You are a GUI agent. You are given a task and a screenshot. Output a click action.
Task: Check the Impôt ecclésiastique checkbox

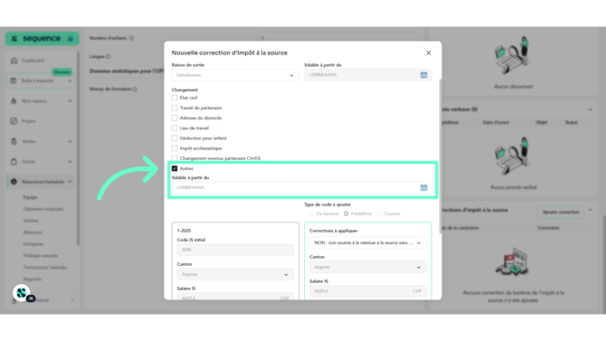(x=175, y=148)
